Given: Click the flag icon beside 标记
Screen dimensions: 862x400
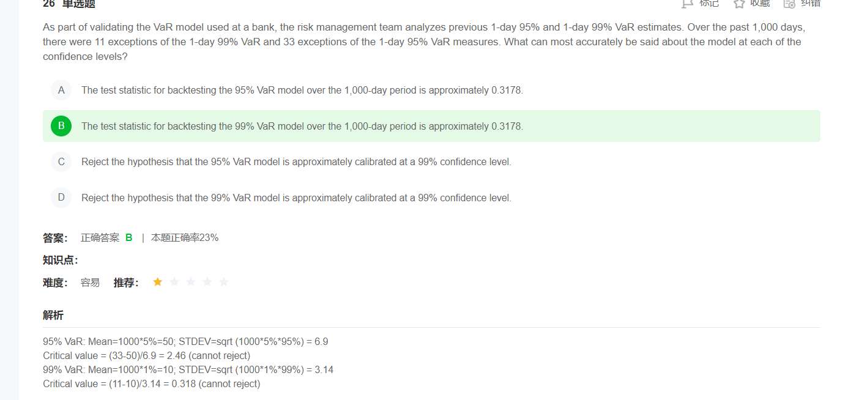Looking at the screenshot, I should 687,3.
